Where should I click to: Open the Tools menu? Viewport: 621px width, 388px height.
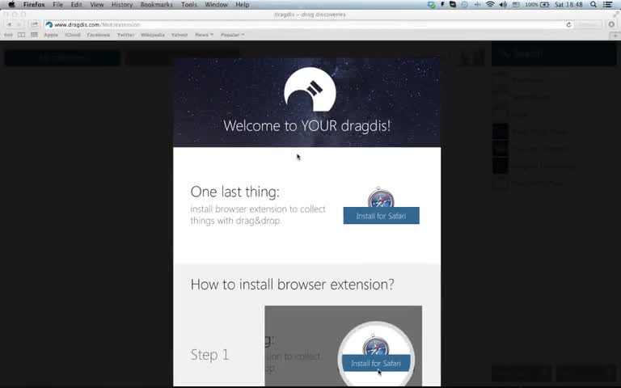[189, 5]
